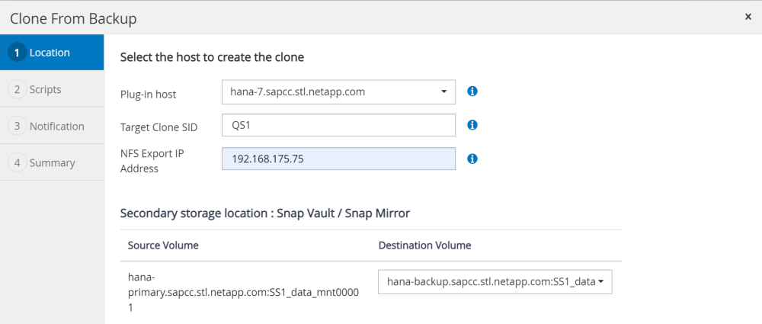
Task: Open the Plug-in host dropdown
Action: coord(338,92)
